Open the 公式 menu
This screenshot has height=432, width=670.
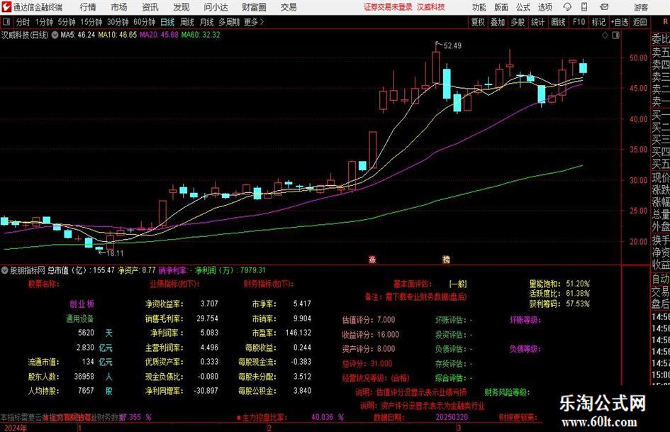523,7
